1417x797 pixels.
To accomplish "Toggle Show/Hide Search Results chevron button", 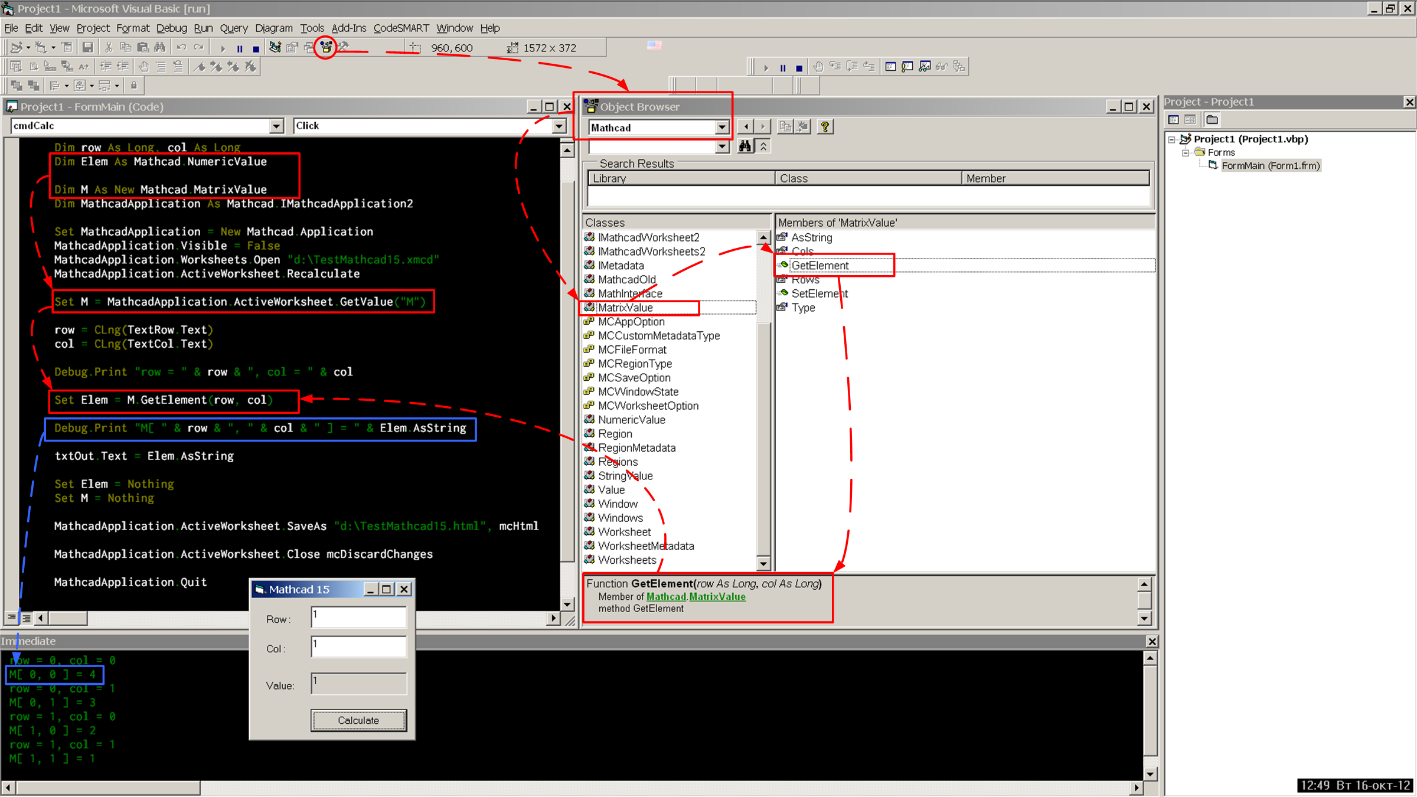I will pyautogui.click(x=763, y=146).
